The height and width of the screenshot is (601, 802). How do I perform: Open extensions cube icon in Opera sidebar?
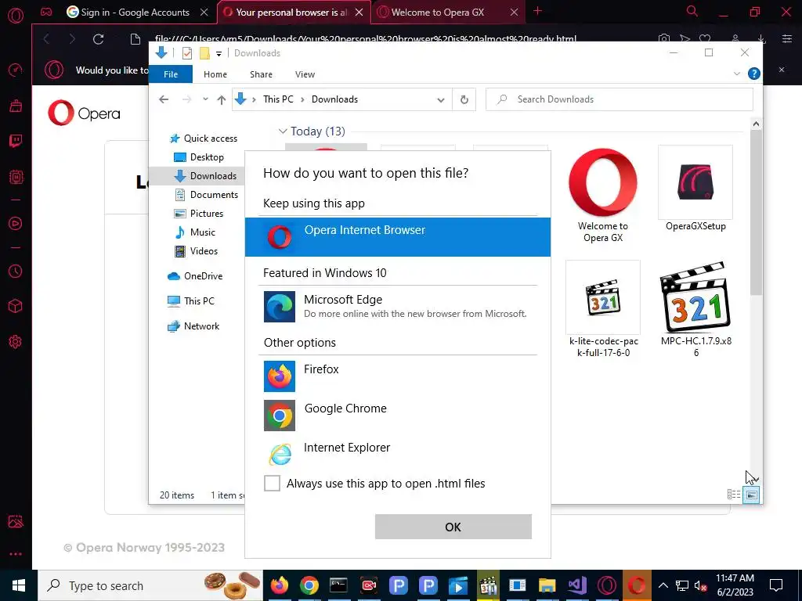click(x=16, y=306)
